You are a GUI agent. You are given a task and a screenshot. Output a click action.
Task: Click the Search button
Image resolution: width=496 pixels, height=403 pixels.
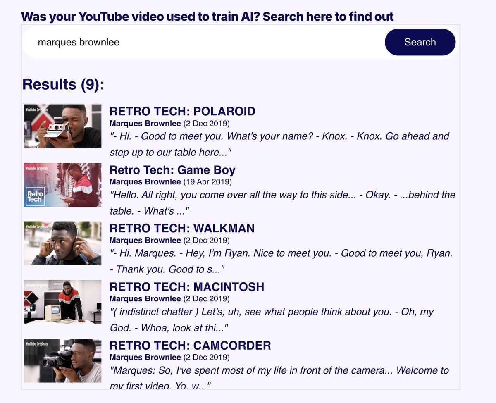[420, 42]
